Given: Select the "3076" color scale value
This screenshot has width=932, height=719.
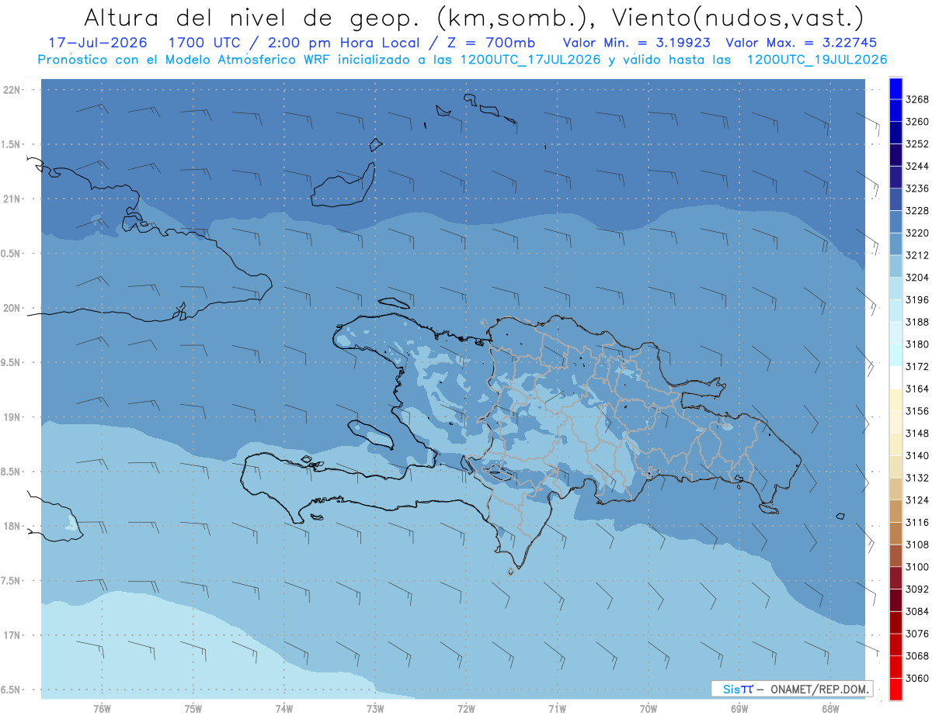Looking at the screenshot, I should point(917,634).
